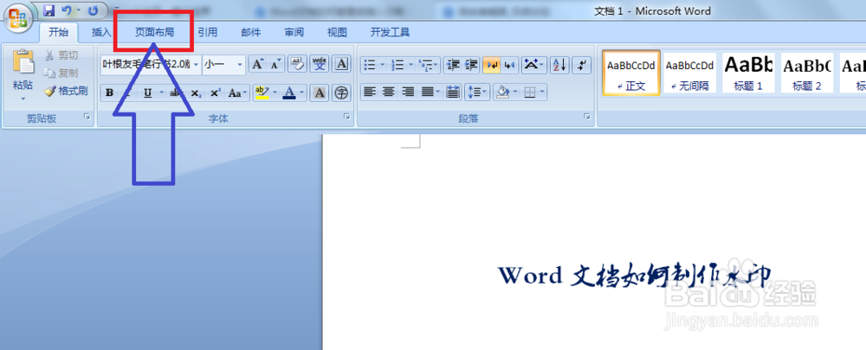Image resolution: width=866 pixels, height=350 pixels.
Task: Apply character shading gray A icon
Action: [x=319, y=93]
